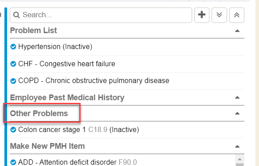This screenshot has width=259, height=166.
Task: Open the COPD - Chronic obstructive pulmonary disease entry
Action: coord(94,81)
